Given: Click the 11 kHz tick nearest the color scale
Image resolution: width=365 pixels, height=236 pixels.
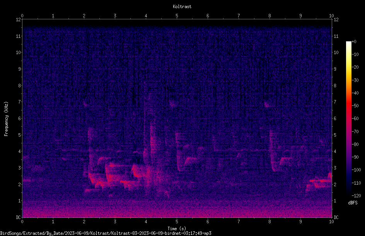Looking at the screenshot, I should pyautogui.click(x=336, y=36).
